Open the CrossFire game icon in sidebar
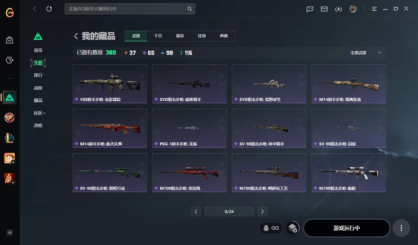 point(9,118)
